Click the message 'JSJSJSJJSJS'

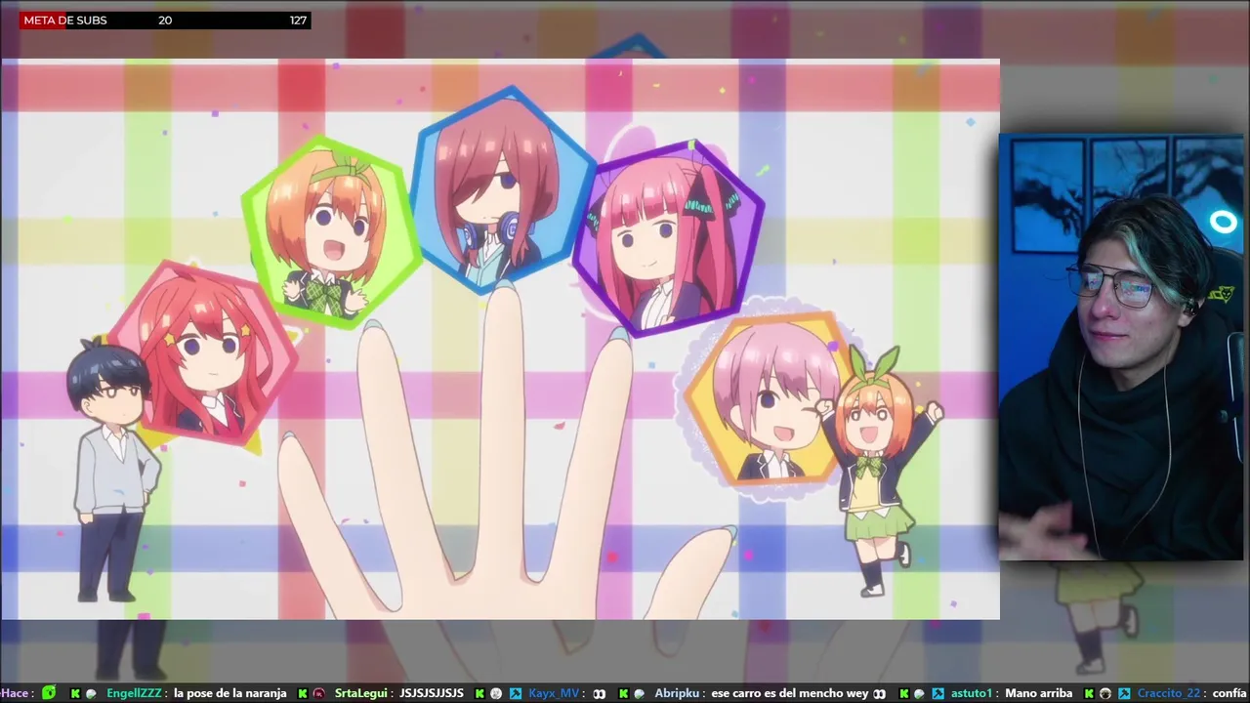click(x=432, y=693)
